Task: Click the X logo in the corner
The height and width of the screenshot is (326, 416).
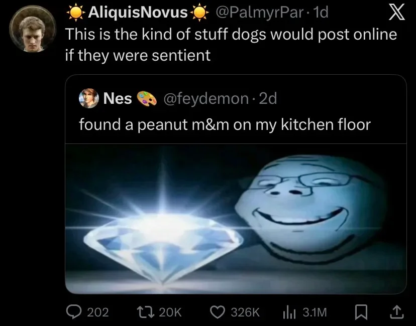Action: [x=397, y=13]
